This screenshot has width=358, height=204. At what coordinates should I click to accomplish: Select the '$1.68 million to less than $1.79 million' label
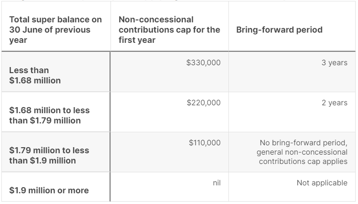(x=49, y=115)
